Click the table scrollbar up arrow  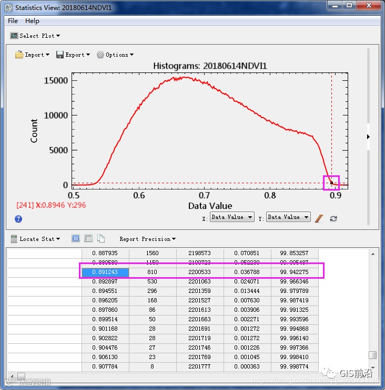click(373, 254)
